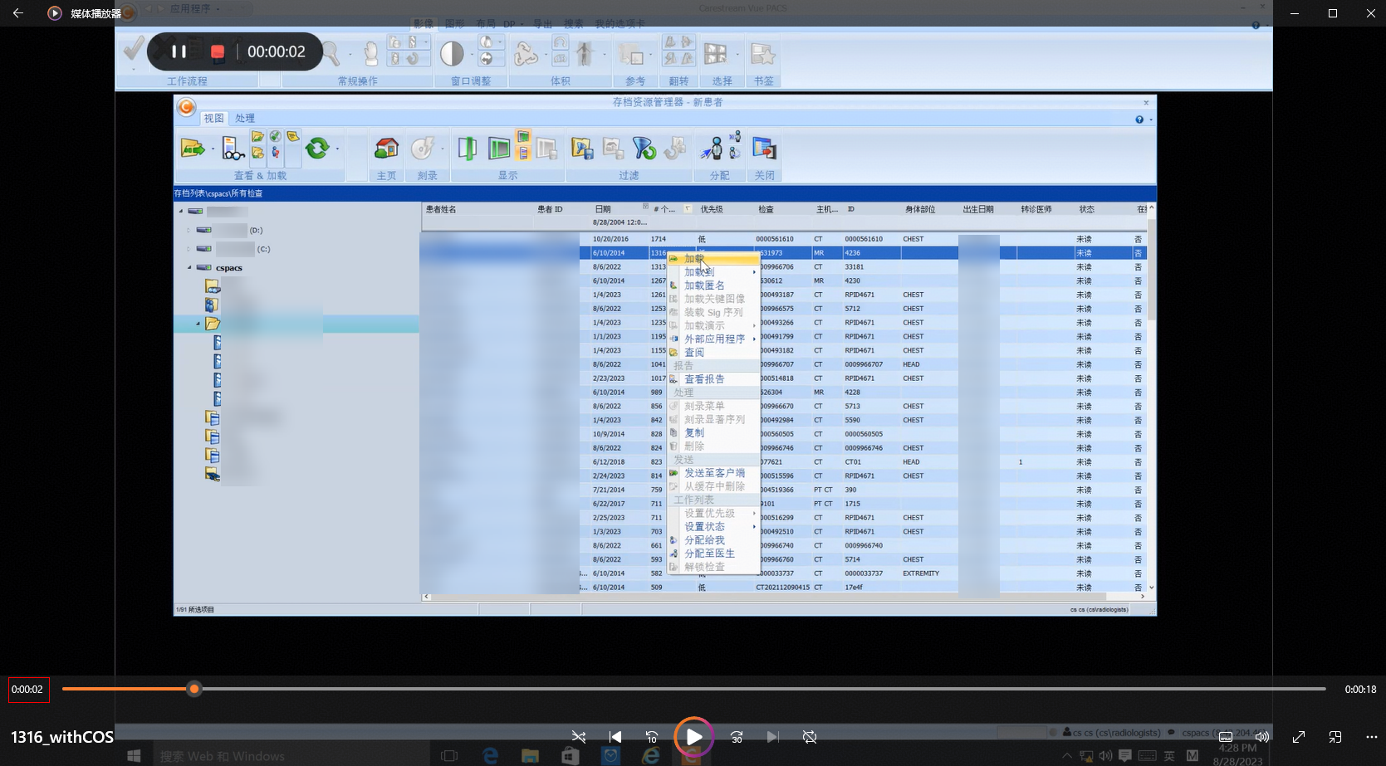The height and width of the screenshot is (766, 1386).
Task: Click the reset filter funnel icon
Action: click(644, 149)
